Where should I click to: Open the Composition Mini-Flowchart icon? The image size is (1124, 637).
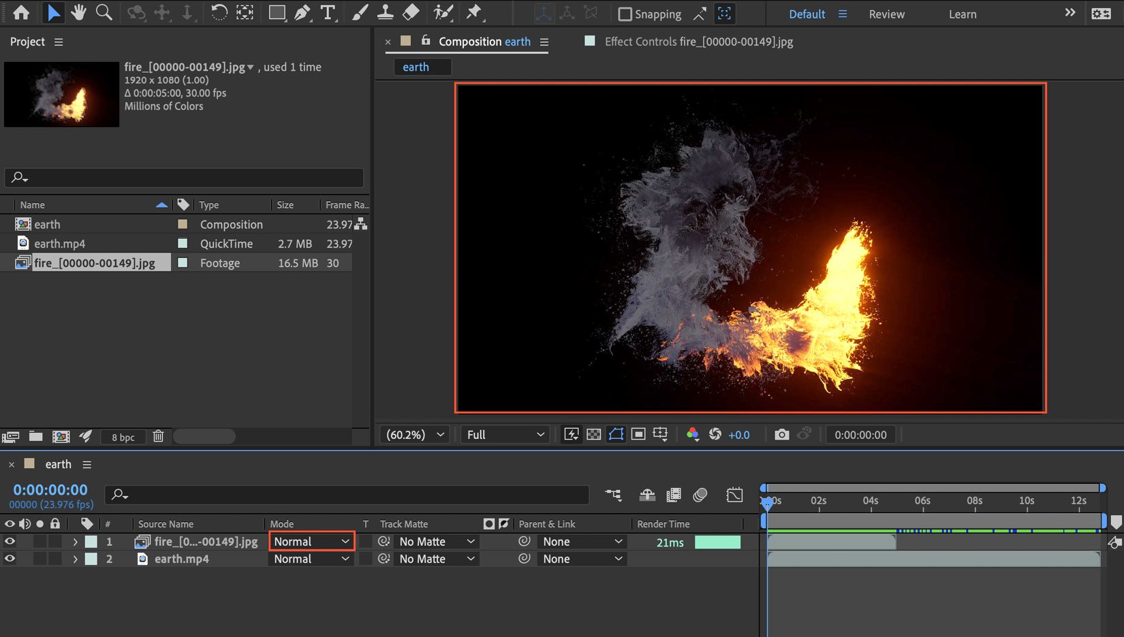click(x=613, y=495)
